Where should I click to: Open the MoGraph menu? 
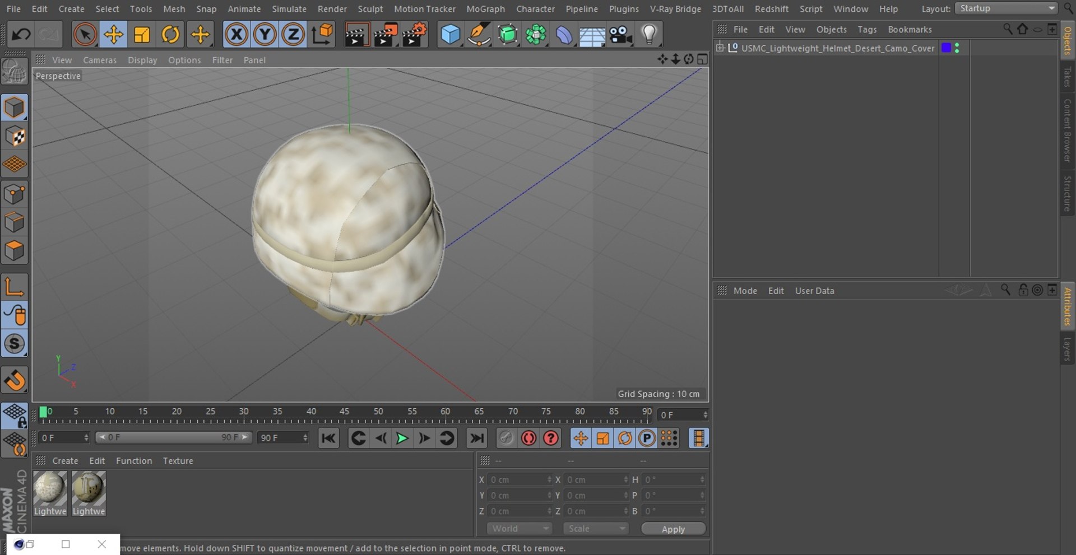(485, 9)
